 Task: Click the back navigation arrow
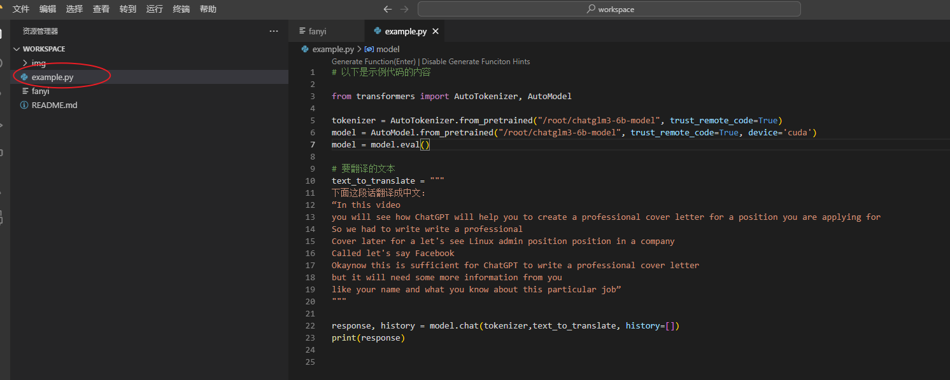point(387,10)
